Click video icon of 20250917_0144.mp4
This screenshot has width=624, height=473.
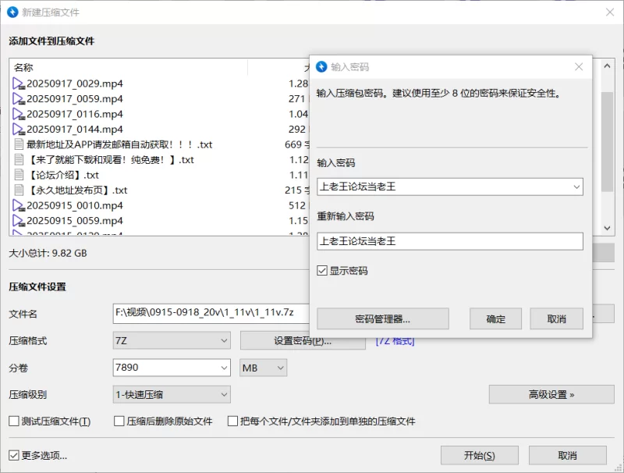[x=19, y=130]
